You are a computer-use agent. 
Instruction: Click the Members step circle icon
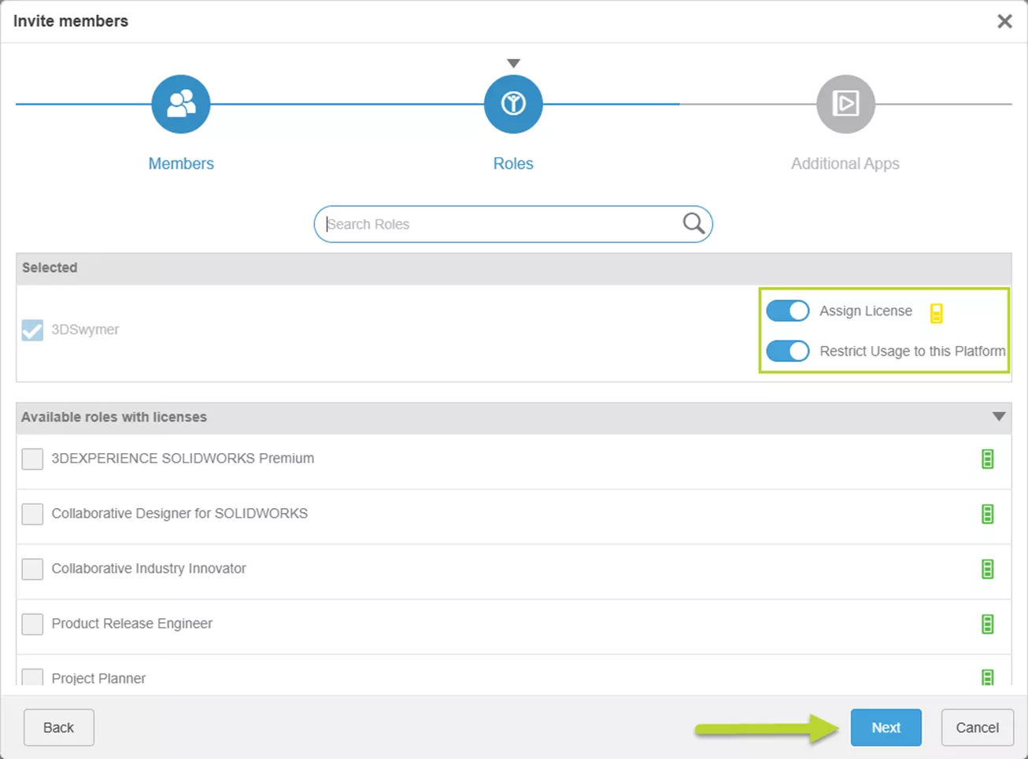pyautogui.click(x=181, y=104)
